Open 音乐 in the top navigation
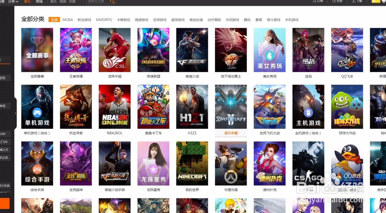Viewport: 386px width, 213px height. pos(54,2)
